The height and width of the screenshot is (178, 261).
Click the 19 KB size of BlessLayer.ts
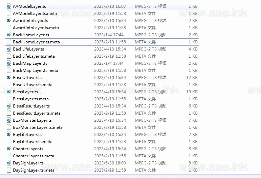tap(192, 92)
